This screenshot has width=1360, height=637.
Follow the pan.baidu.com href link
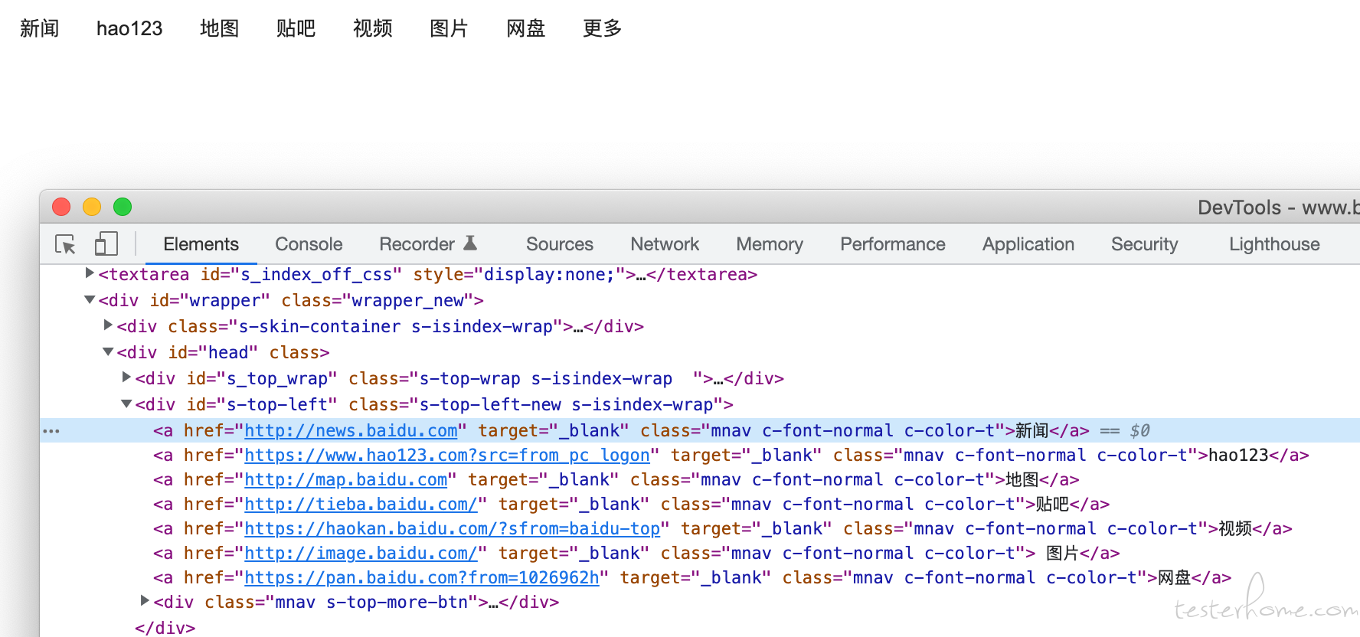tap(422, 578)
